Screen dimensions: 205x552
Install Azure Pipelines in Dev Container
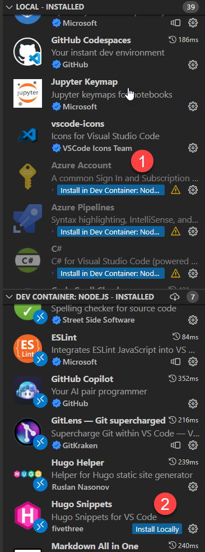111,232
